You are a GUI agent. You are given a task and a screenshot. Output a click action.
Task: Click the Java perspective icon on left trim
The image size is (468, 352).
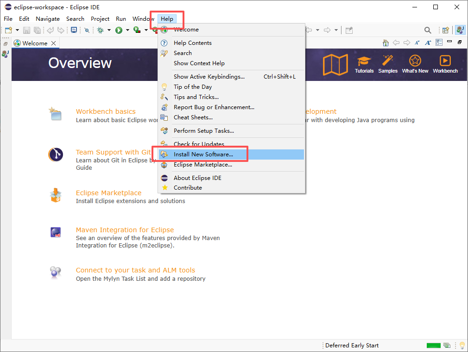point(6,54)
